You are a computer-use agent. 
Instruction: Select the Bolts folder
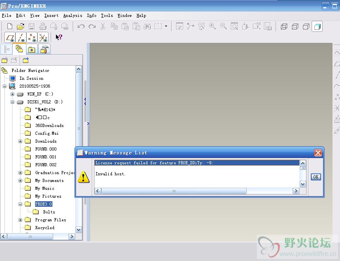49,212
